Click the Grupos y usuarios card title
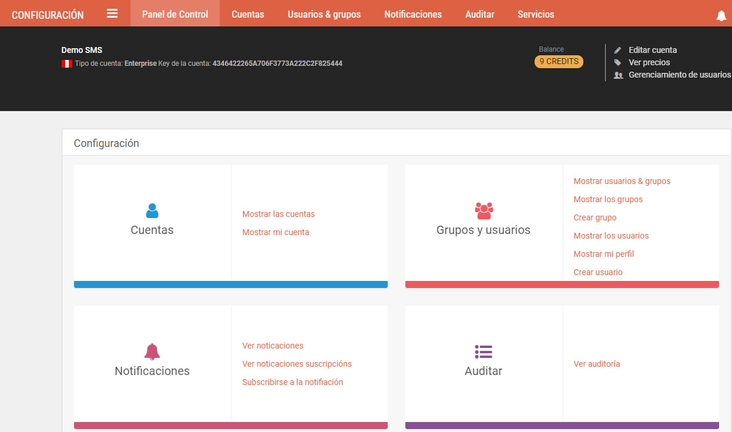Viewport: 732px width, 432px height. tap(483, 230)
